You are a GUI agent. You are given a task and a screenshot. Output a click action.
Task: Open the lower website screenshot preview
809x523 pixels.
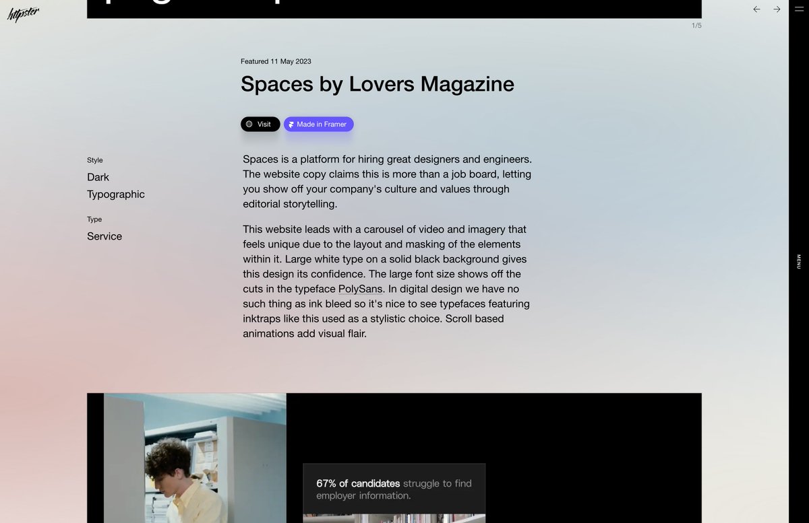tap(394, 458)
